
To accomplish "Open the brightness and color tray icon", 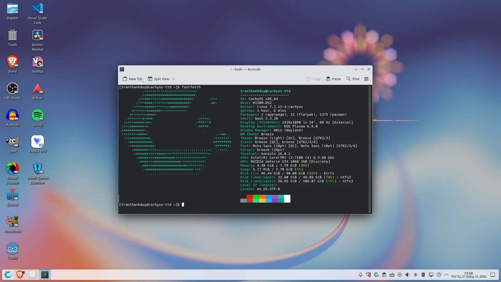I will click(x=415, y=275).
